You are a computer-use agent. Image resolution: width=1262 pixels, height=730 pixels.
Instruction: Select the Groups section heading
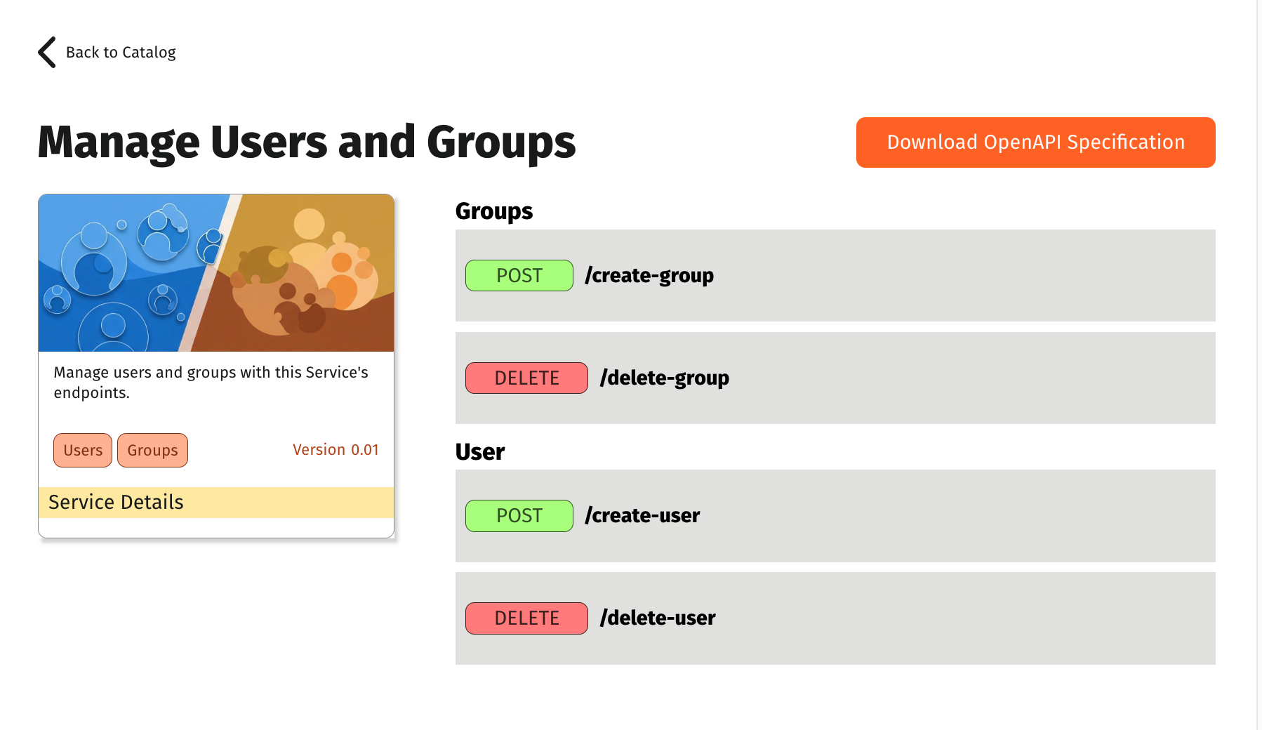point(493,211)
